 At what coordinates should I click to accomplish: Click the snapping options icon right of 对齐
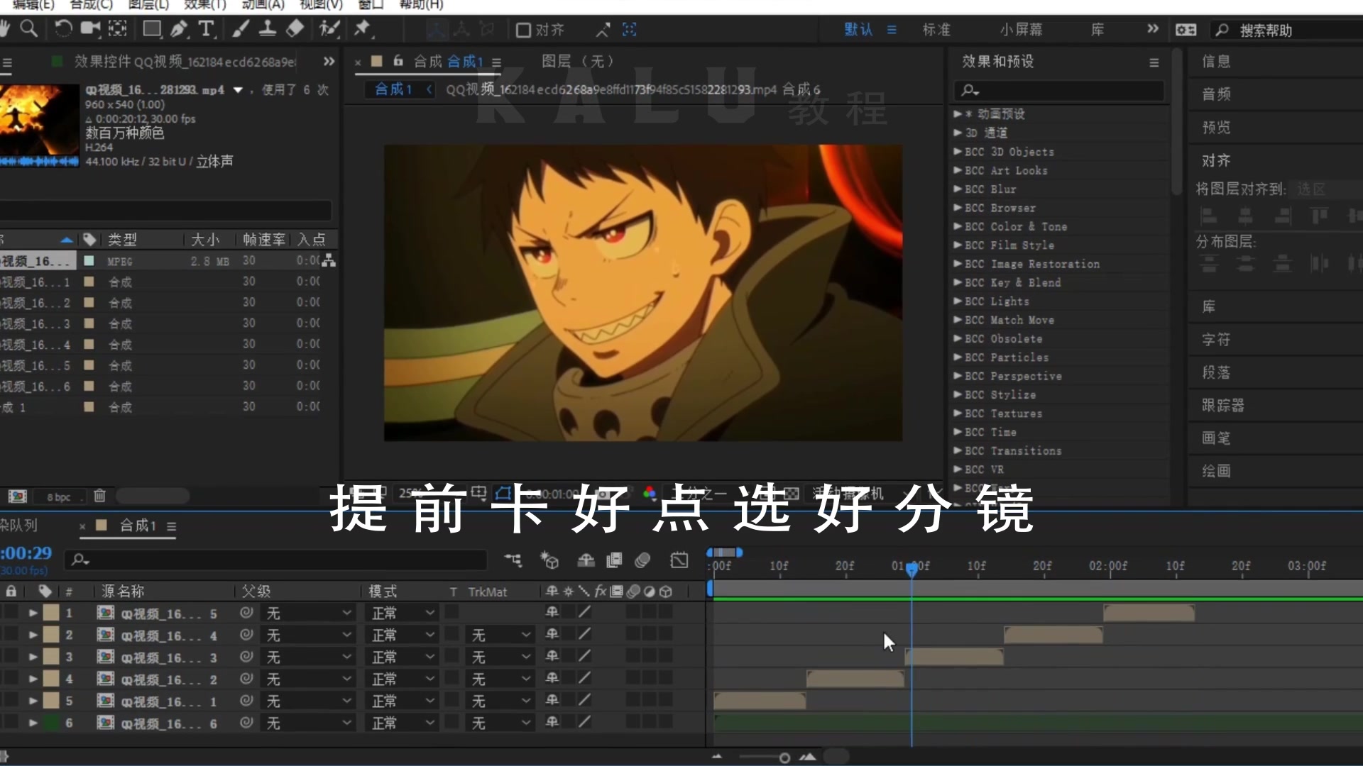603,30
